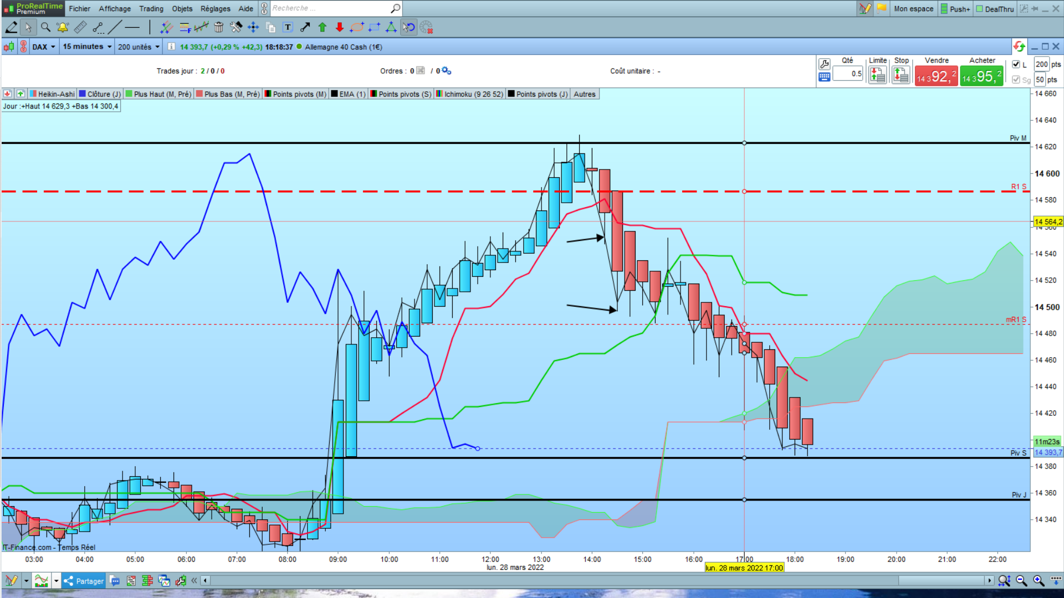This screenshot has width=1064, height=598.
Task: Open the 200 unités dropdown
Action: pyautogui.click(x=139, y=47)
